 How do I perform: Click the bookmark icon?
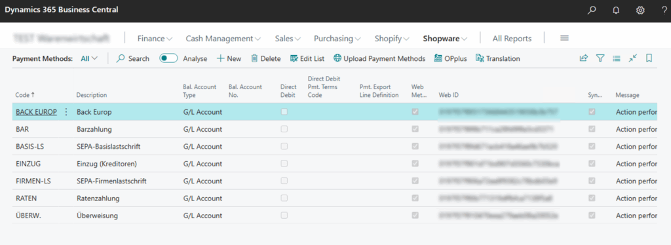pyautogui.click(x=649, y=58)
